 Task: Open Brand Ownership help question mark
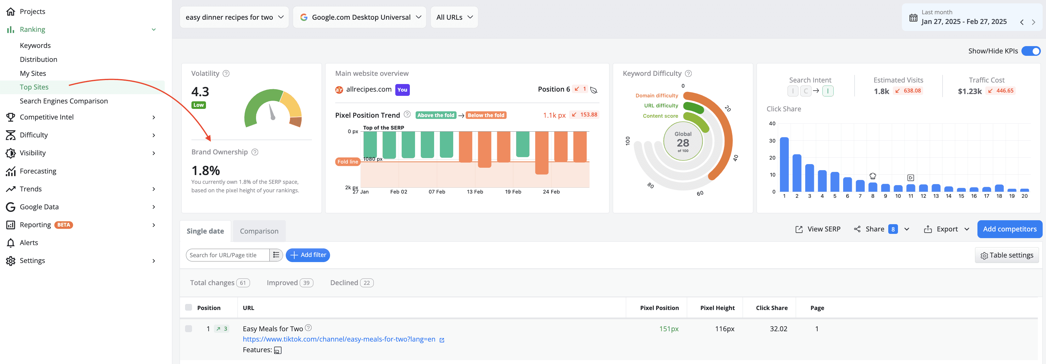[255, 152]
